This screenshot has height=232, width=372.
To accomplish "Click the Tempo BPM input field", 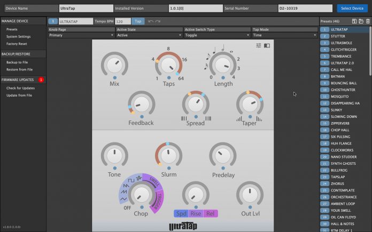I will (122, 21).
